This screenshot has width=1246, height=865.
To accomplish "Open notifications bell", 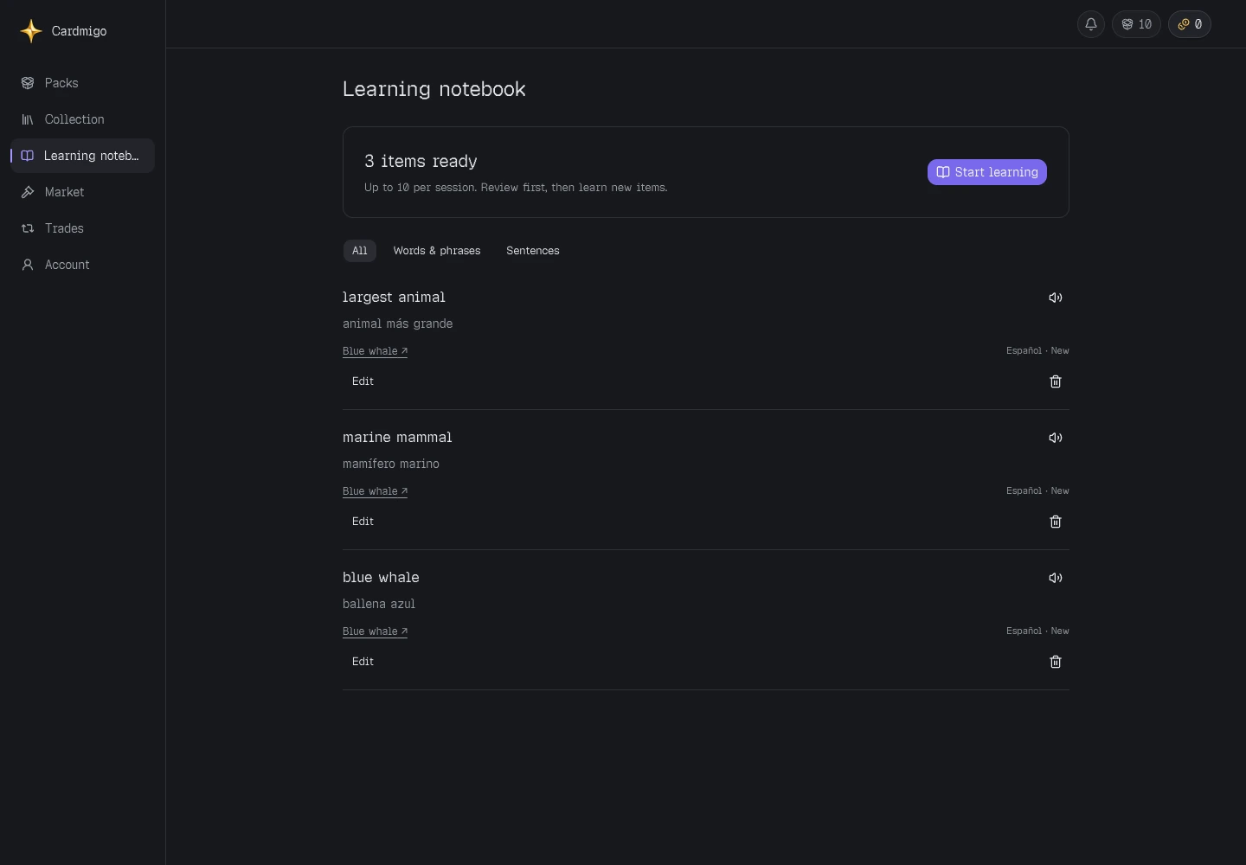I will (x=1091, y=24).
